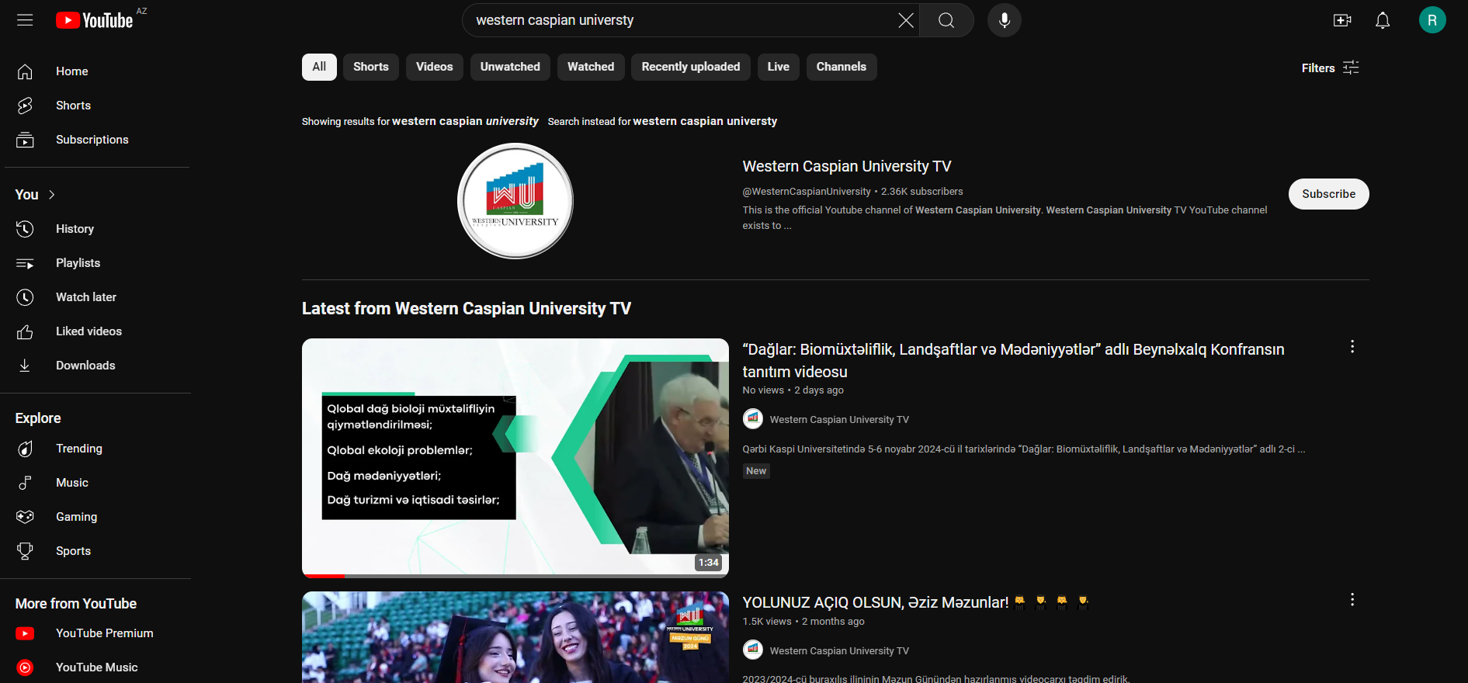1468x683 pixels.
Task: Click corrected query western caspian university
Action: 465,121
